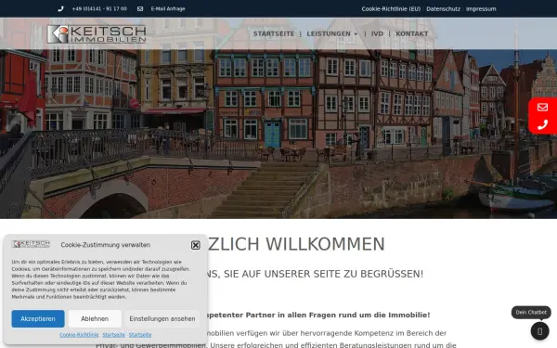
Task: Close the cookie consent banner with the X
Action: (x=195, y=245)
